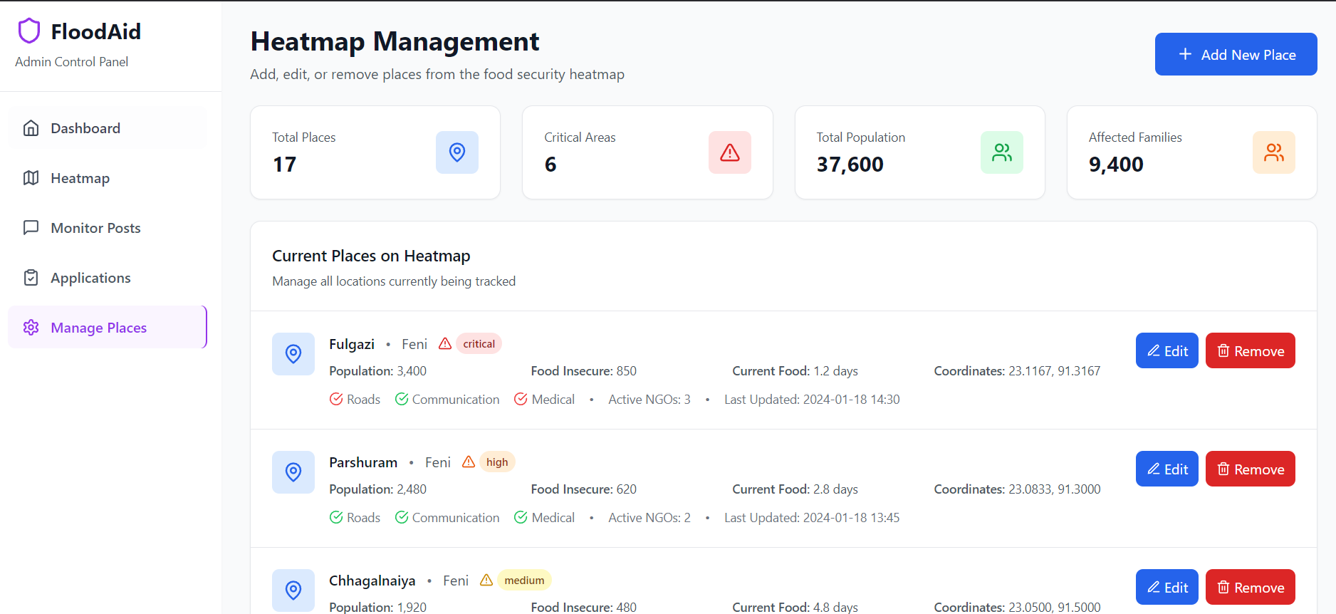Click Food Insecure: 850 text
The width and height of the screenshot is (1336, 614).
point(583,371)
